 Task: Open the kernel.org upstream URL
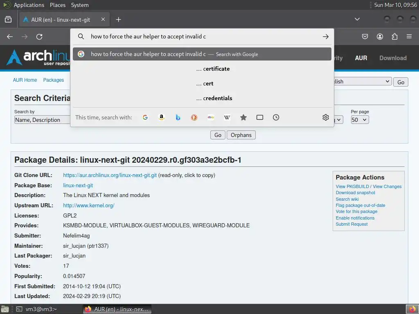89,206
